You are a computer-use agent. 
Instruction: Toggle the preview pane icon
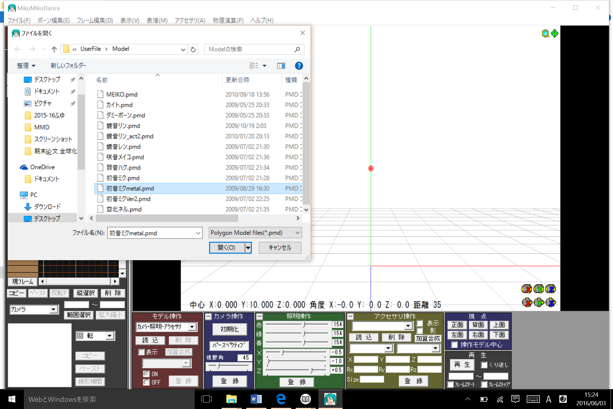coord(281,66)
